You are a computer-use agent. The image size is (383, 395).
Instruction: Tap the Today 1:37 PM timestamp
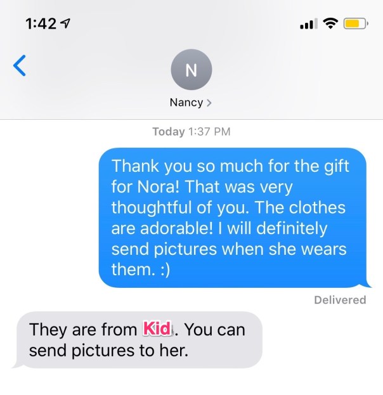(x=191, y=131)
